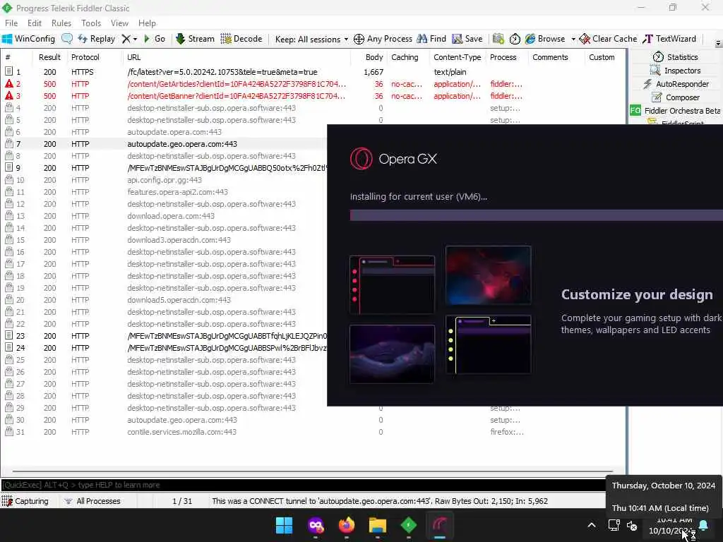Select session 1 document icon
This screenshot has height=542, width=723.
tap(8, 71)
